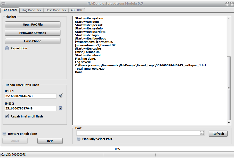Click the IMEI 1 input field
Image resolution: width=234 pixels, height=158 pixels.
pos(30,96)
